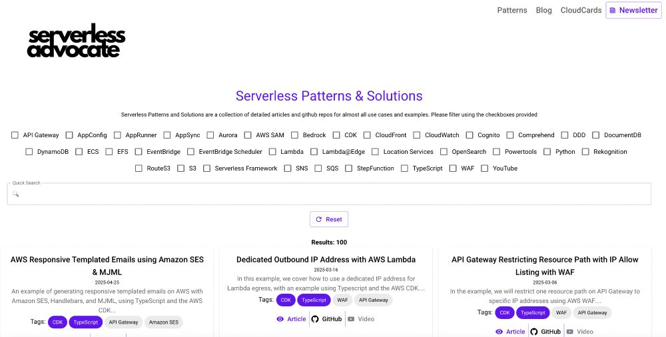This screenshot has height=337, width=666.
Task: Click the 'Results: 100' count text
Action: 329,242
